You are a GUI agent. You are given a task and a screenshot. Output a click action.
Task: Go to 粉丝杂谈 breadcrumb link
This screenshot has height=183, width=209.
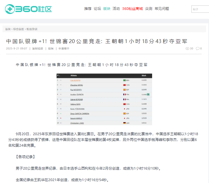click(x=32, y=29)
